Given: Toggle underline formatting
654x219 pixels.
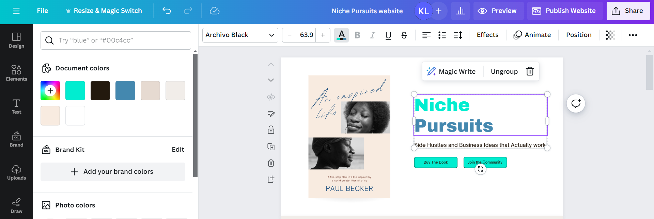Looking at the screenshot, I should (388, 35).
